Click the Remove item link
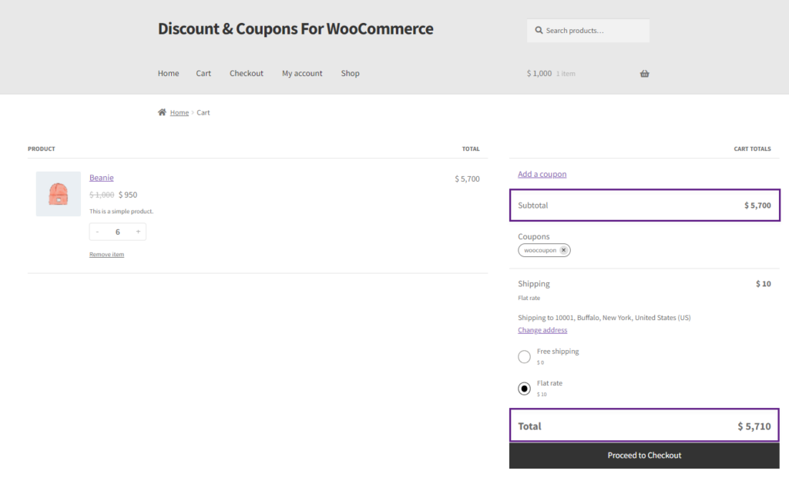 (106, 254)
